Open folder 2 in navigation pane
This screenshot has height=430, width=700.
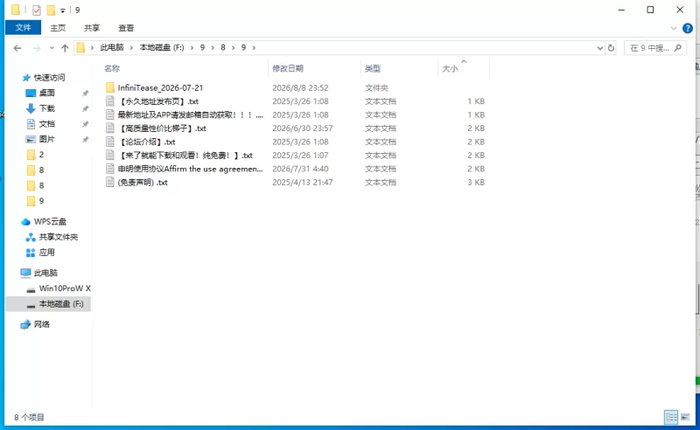41,155
